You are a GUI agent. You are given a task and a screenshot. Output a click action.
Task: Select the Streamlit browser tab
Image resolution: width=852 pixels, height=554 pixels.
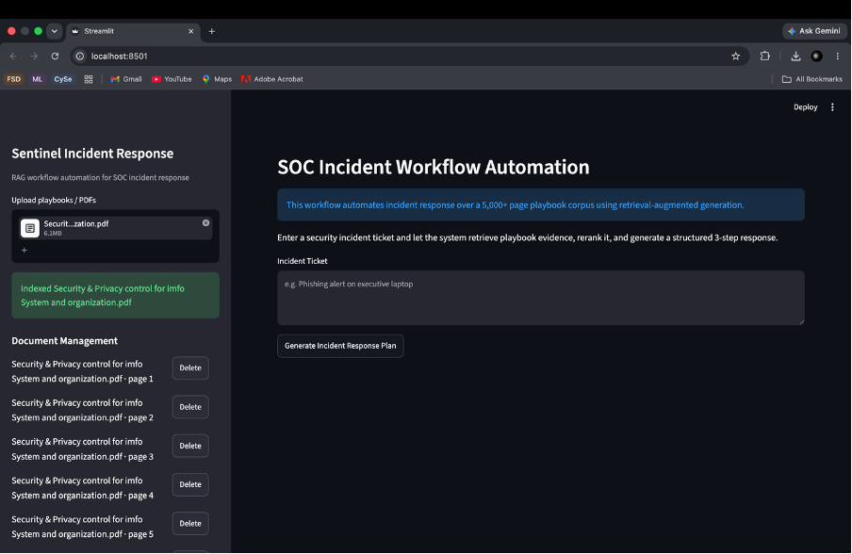[128, 31]
